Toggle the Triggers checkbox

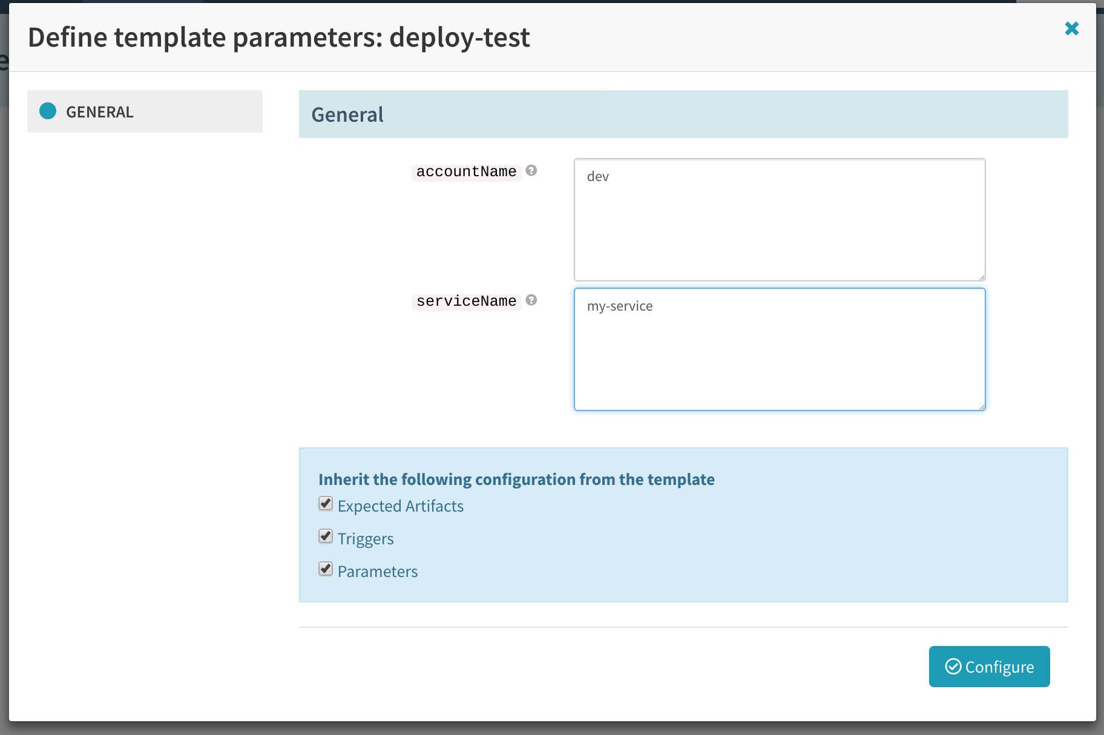pyautogui.click(x=326, y=536)
